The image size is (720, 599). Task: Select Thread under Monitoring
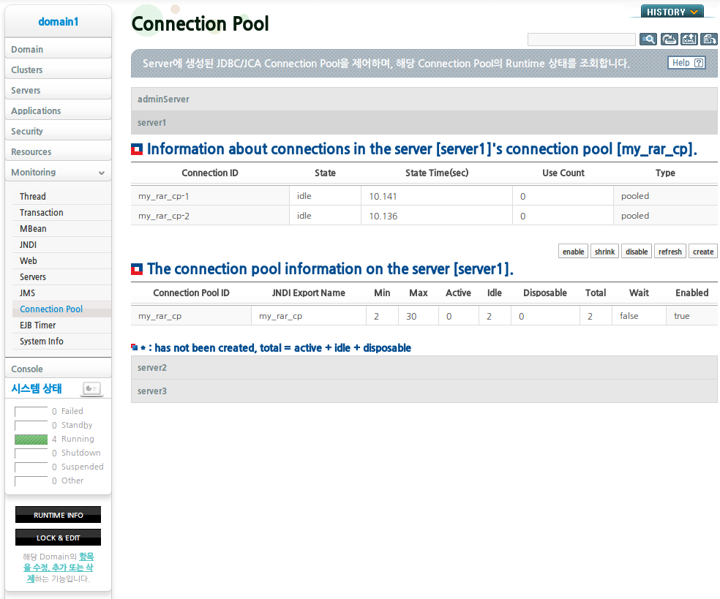(x=61, y=197)
